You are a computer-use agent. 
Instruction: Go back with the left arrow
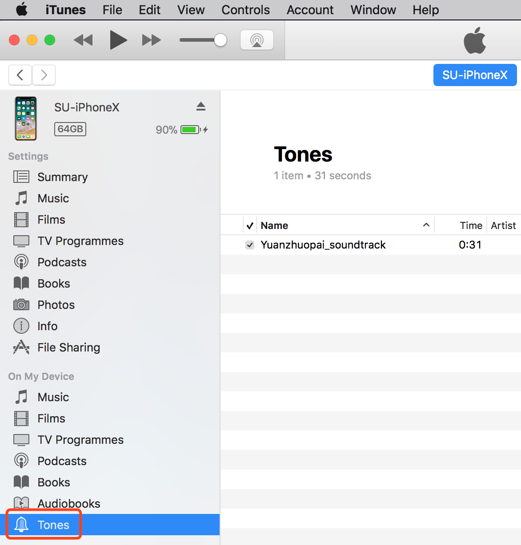pos(20,75)
